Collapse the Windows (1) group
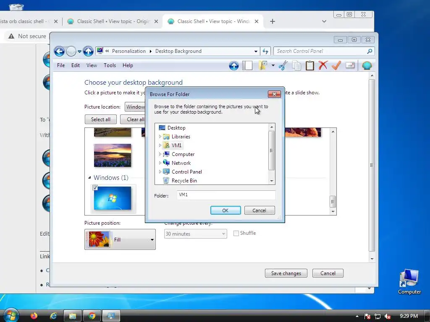The height and width of the screenshot is (322, 430). click(89, 178)
